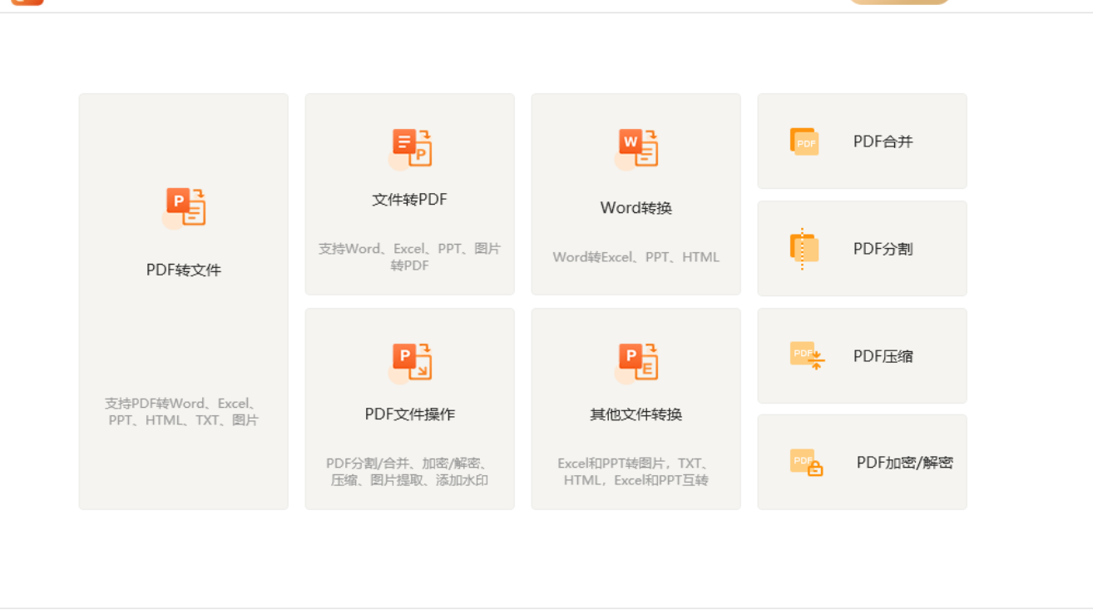
Task: Open the PDF分割 card
Action: tap(862, 248)
